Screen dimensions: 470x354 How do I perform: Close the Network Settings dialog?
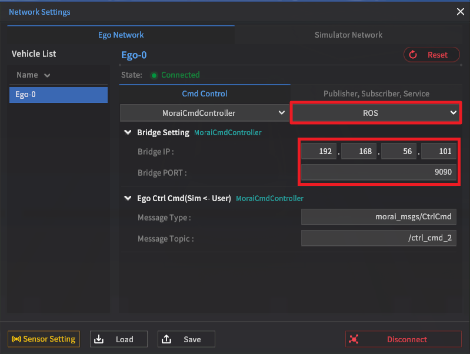coord(460,11)
